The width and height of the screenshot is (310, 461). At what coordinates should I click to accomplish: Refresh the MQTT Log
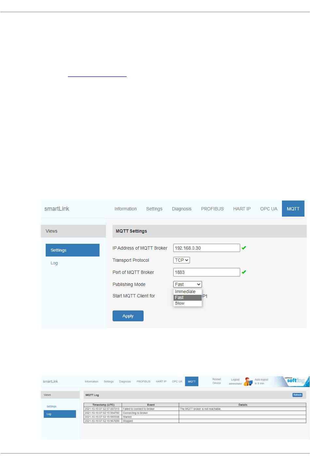coord(297,395)
